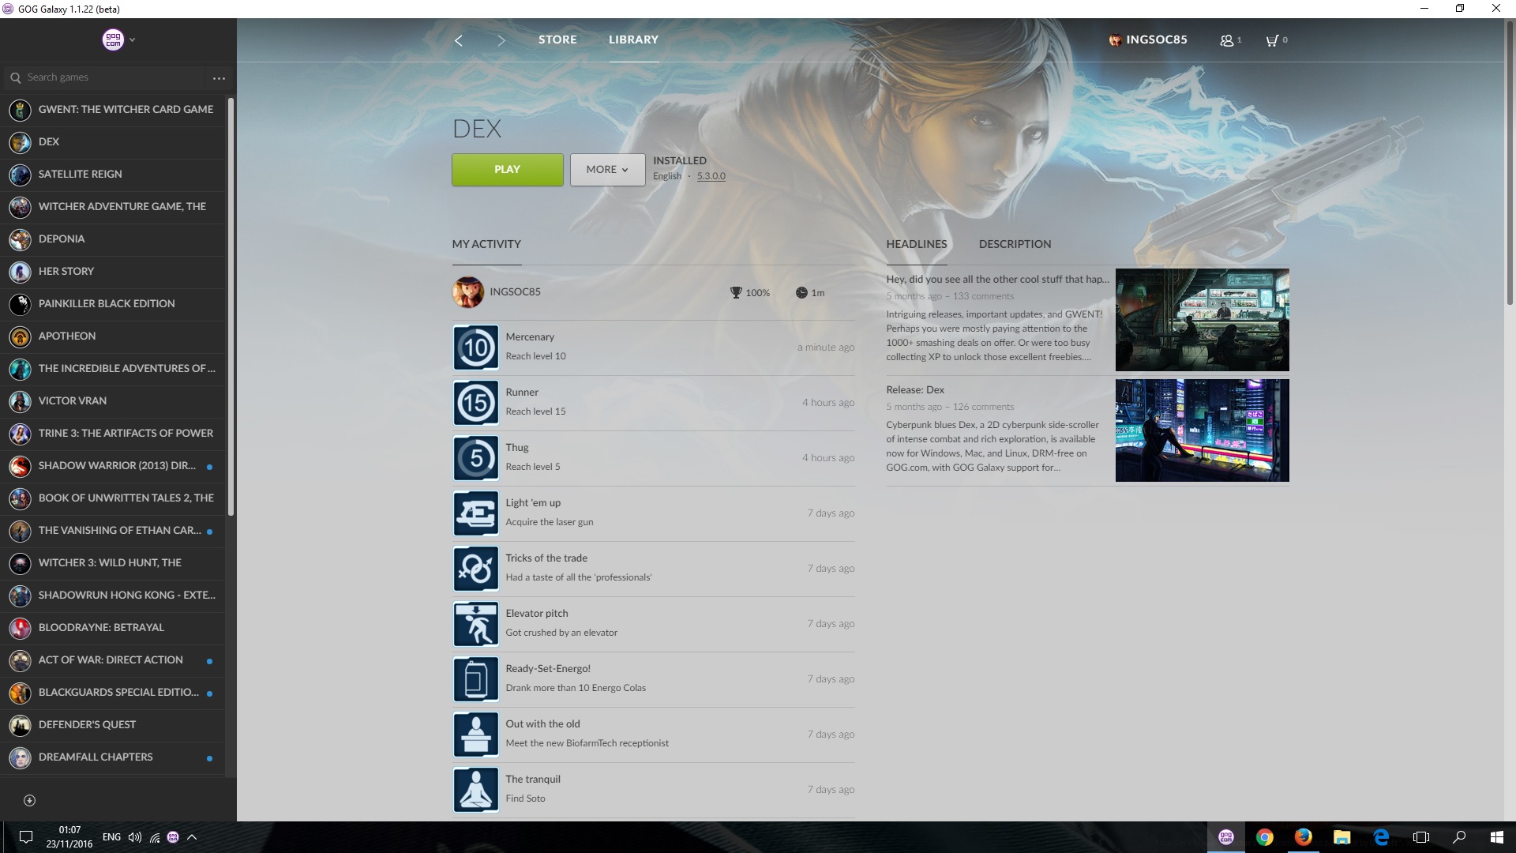Switch to the DESCRIPTION tab
Image resolution: width=1516 pixels, height=853 pixels.
pos(1015,244)
